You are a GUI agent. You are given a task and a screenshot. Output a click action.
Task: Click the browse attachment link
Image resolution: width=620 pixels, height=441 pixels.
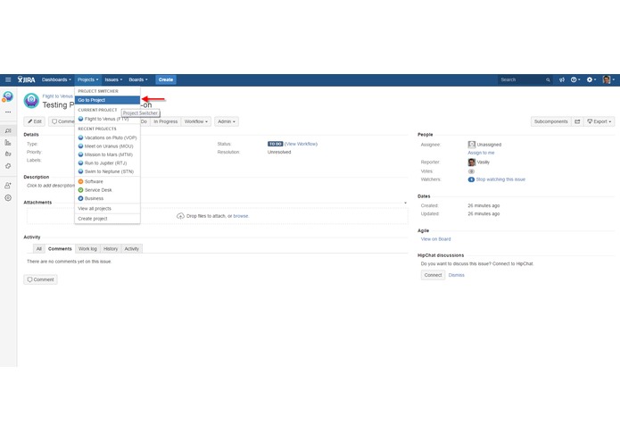click(x=241, y=216)
